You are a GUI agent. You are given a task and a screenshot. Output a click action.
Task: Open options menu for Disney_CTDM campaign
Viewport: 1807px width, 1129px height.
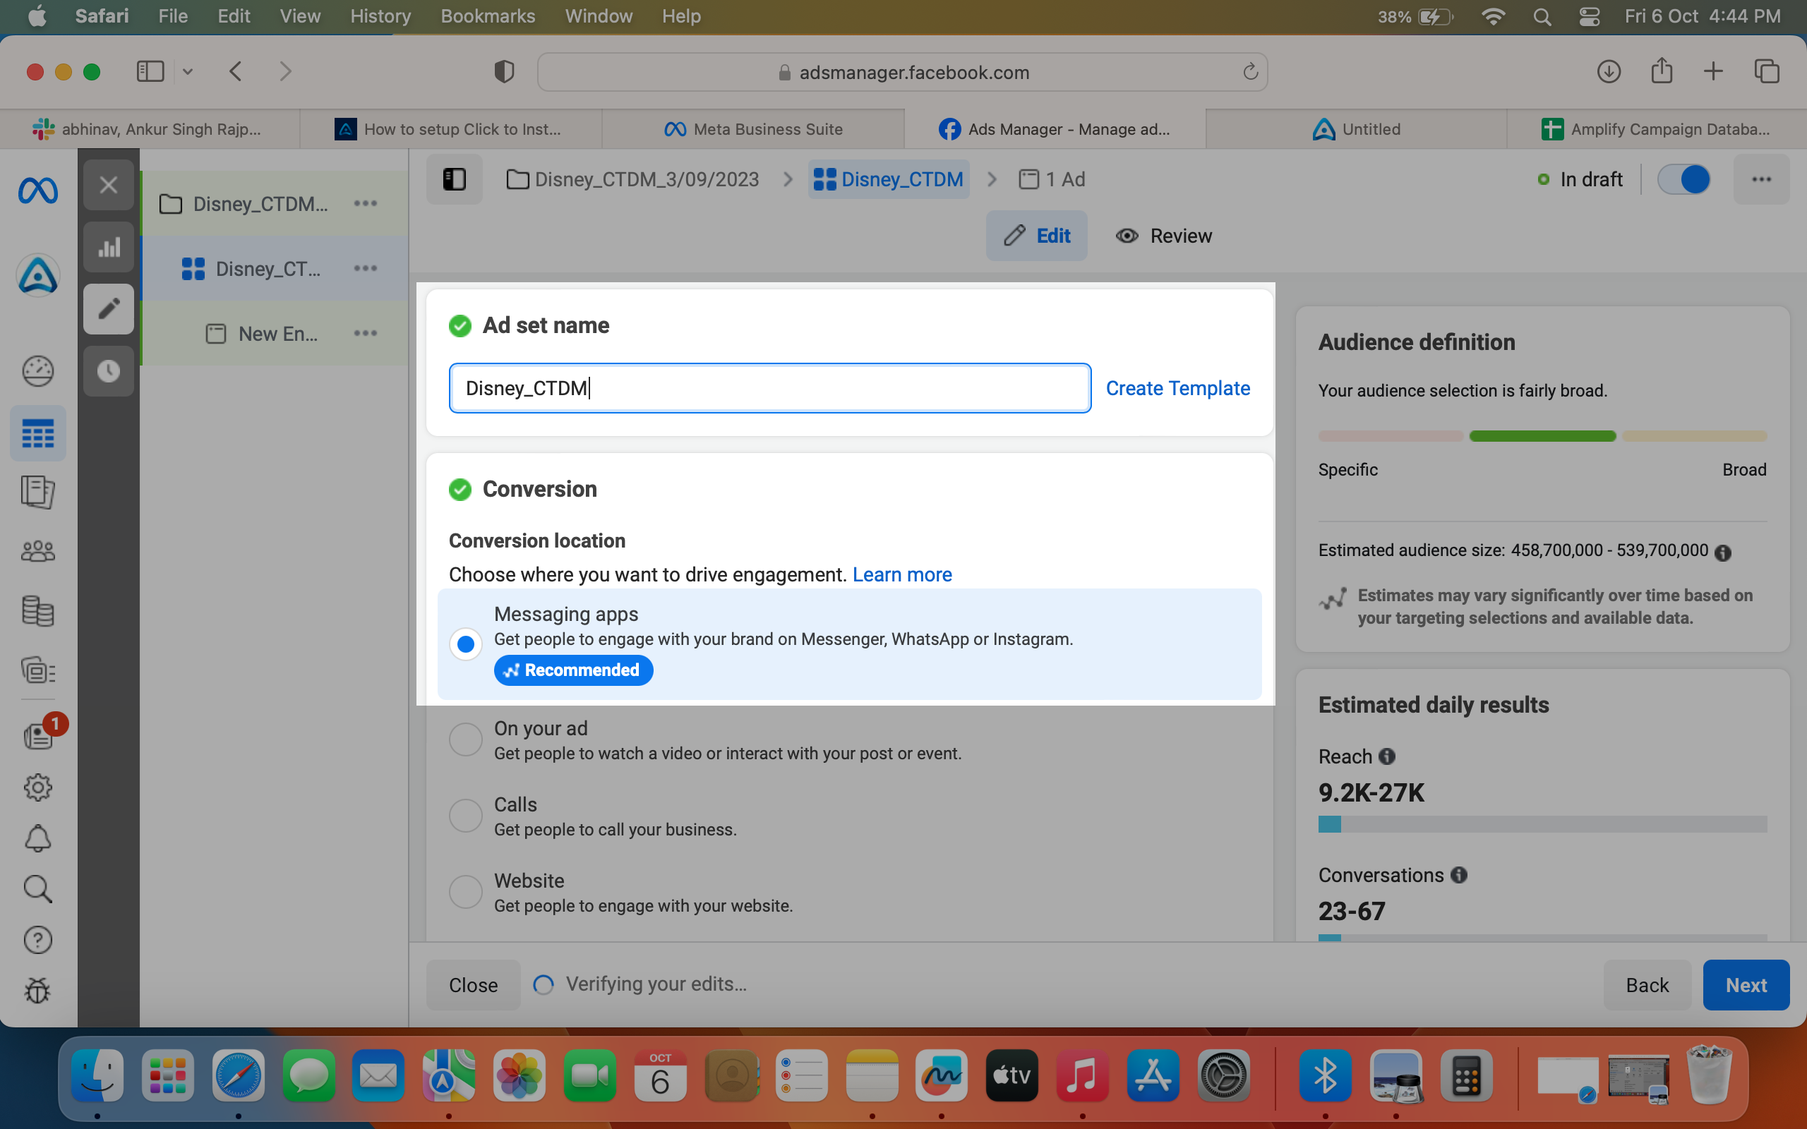pyautogui.click(x=365, y=203)
